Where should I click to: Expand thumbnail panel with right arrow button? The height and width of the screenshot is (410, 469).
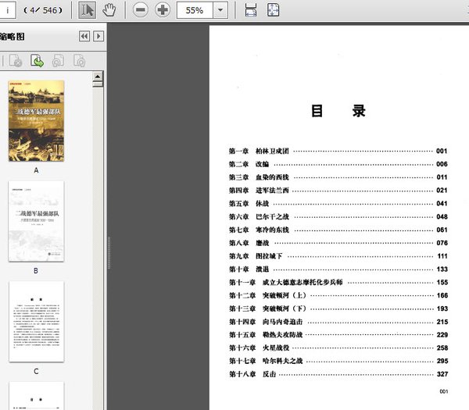(98, 36)
